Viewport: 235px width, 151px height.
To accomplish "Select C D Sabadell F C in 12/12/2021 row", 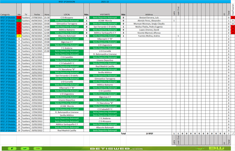I will pos(67,63).
